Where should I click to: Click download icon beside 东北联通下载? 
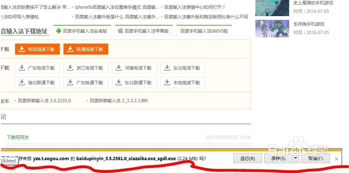[119, 82]
